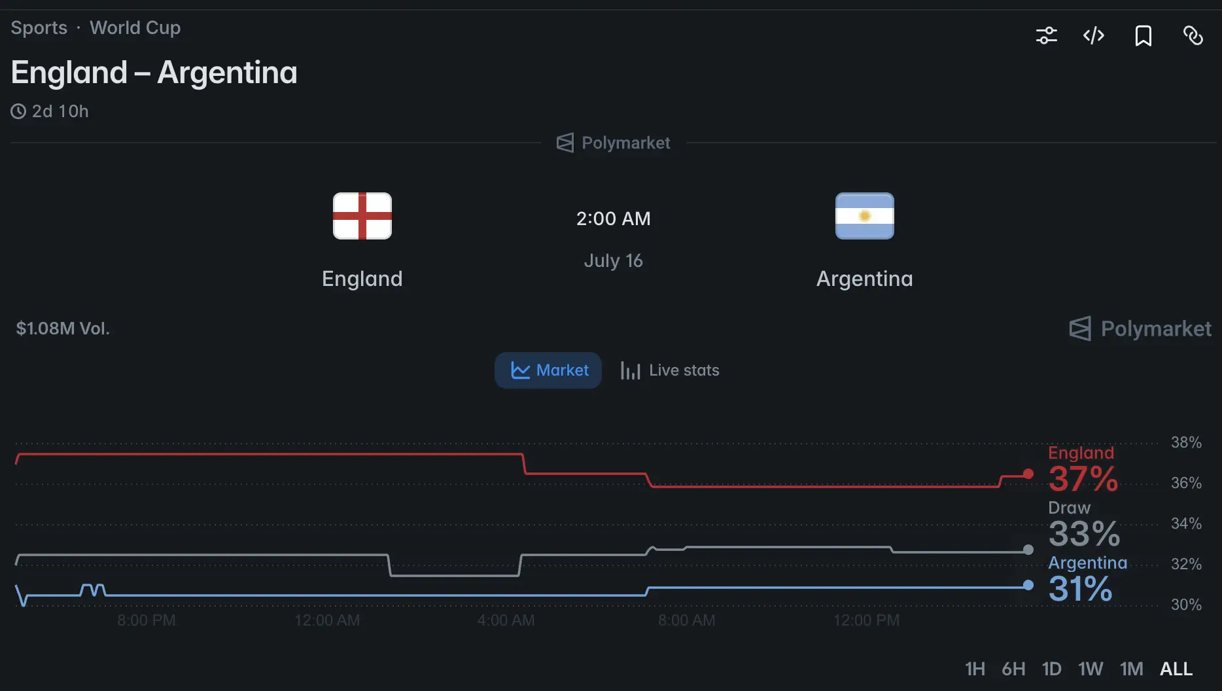Open the chart settings sliders icon
The width and height of the screenshot is (1222, 691).
[1047, 35]
